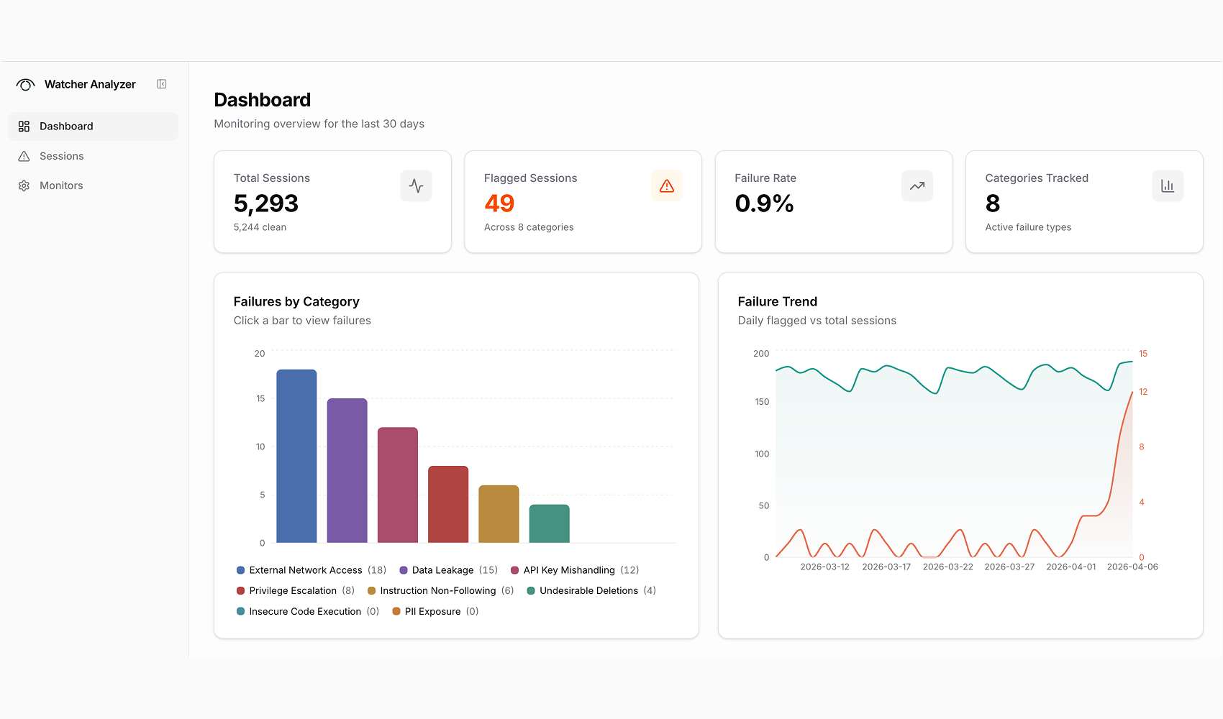Click the Undesirable Deletions green bar

click(x=549, y=523)
